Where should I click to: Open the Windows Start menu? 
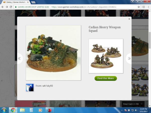(4, 110)
